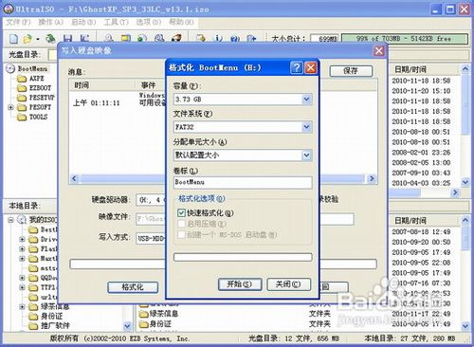Click the Add files toolbar icon

tap(201, 39)
